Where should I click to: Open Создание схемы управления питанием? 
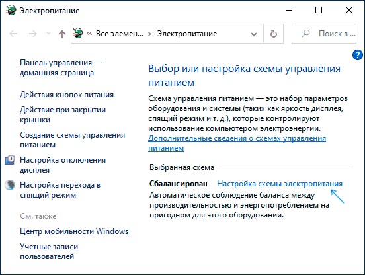(x=72, y=140)
